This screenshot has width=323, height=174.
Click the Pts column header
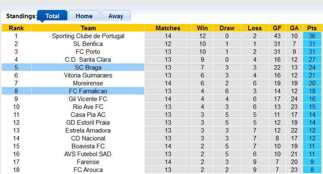312,28
